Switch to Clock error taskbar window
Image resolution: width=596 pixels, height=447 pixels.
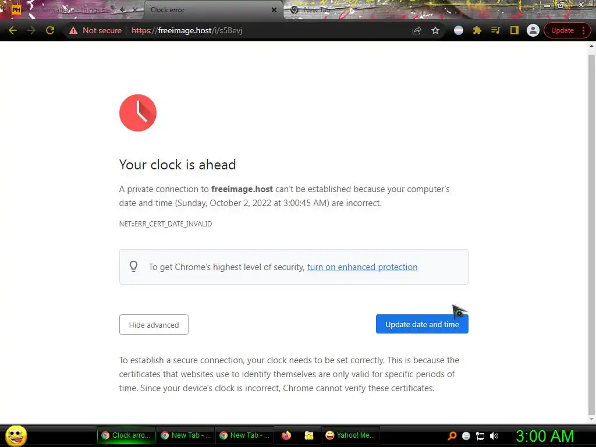(x=126, y=435)
